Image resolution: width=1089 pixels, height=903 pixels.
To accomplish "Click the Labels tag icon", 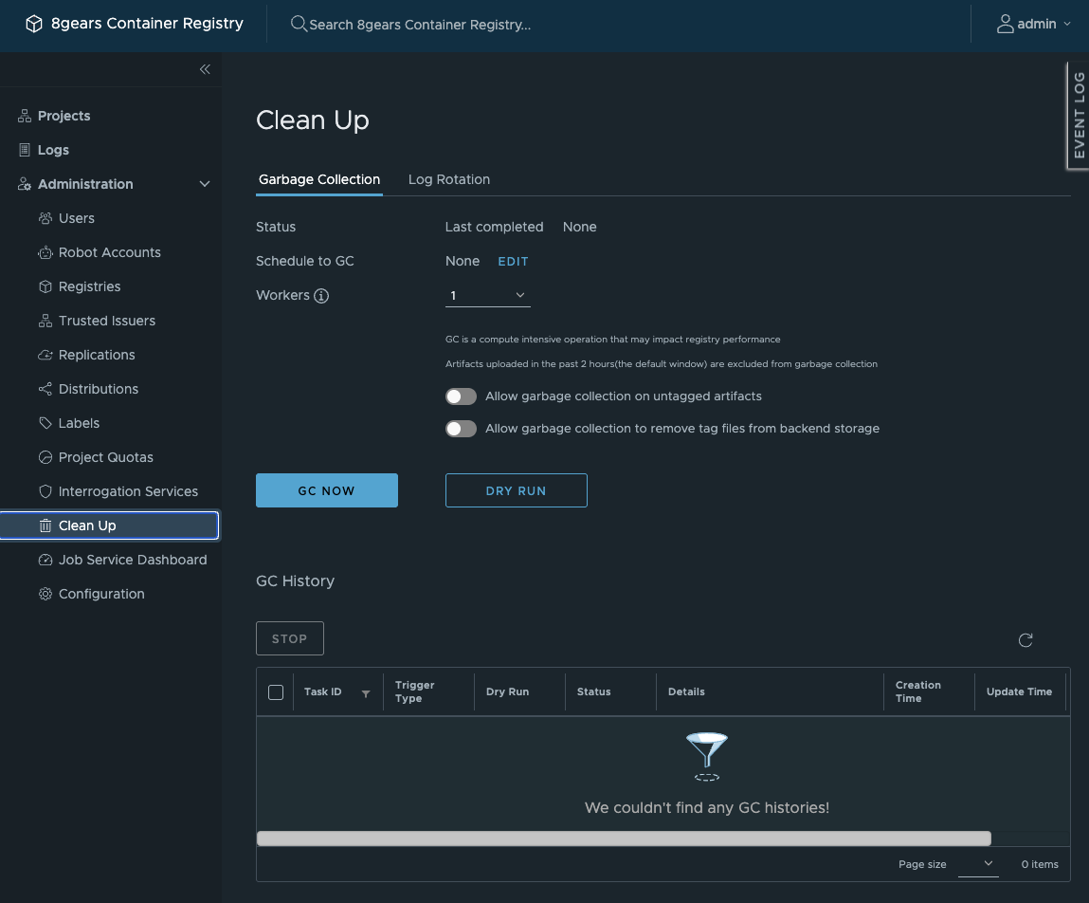I will coord(45,423).
